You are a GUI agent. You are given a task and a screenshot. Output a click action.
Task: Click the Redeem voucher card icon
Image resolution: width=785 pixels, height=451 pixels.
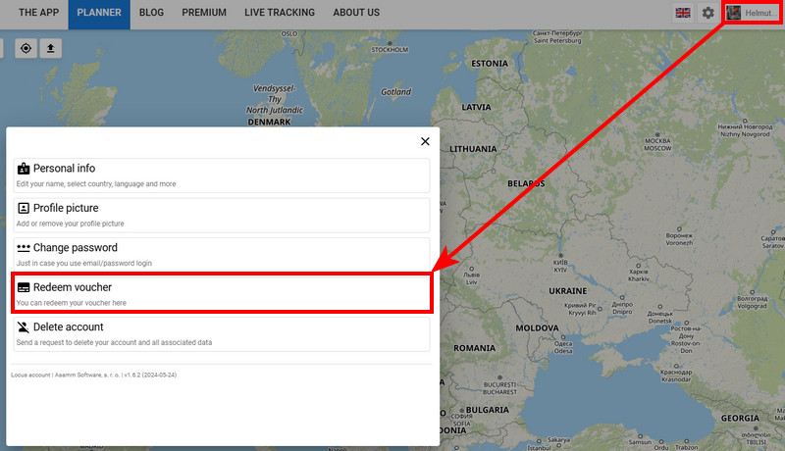tap(24, 288)
